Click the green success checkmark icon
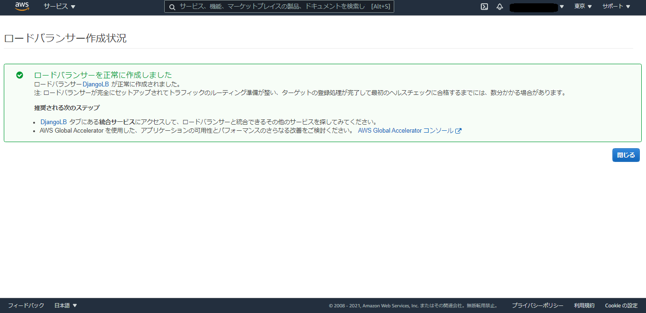Viewport: 646px width, 313px height. coord(19,75)
